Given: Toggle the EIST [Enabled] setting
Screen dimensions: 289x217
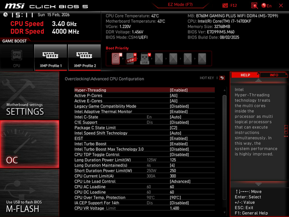Looking at the screenshot, I should tap(144, 138).
